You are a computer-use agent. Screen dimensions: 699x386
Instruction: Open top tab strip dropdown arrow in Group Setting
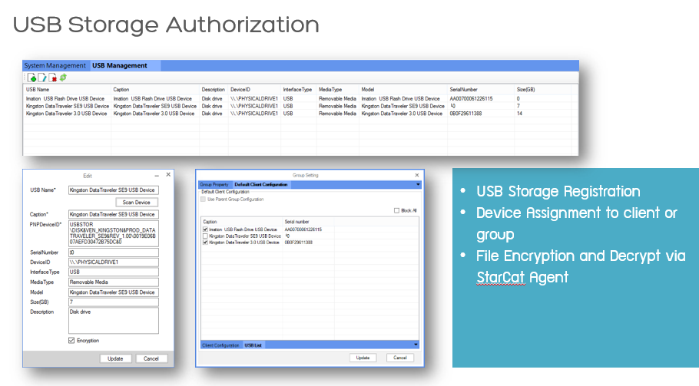click(418, 184)
